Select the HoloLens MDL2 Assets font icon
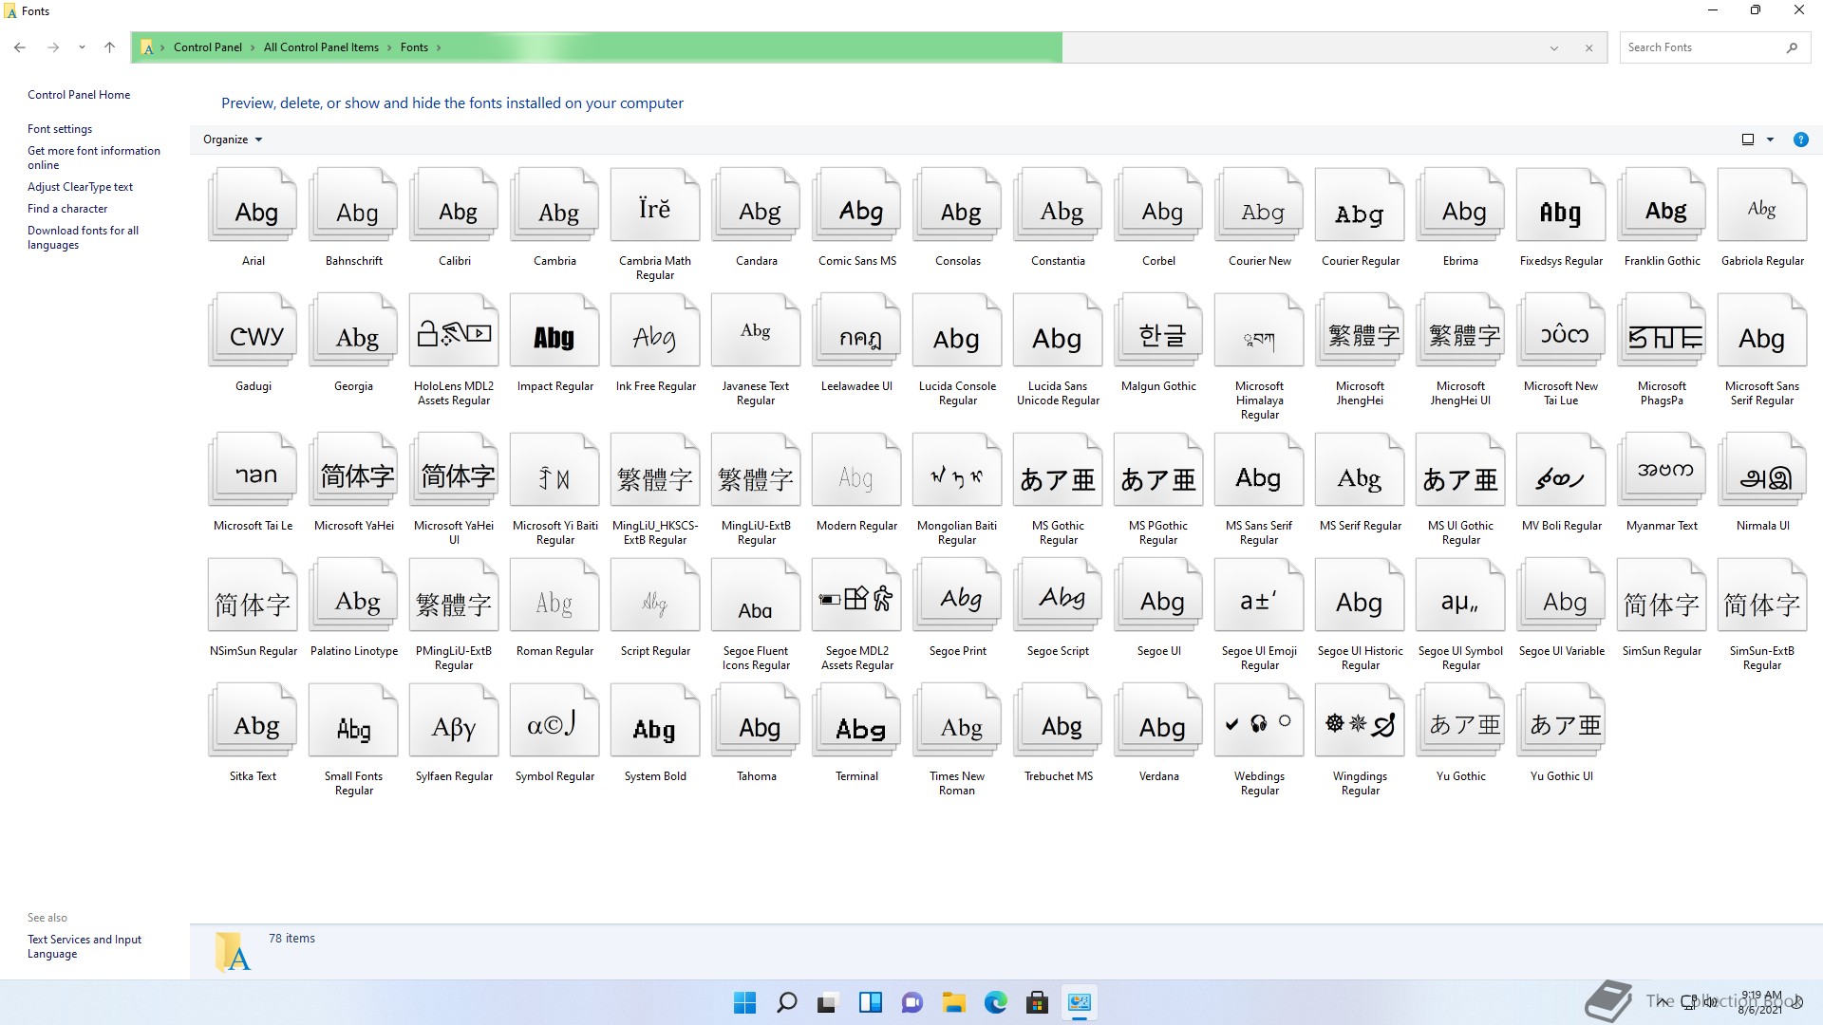Screen dimensions: 1823x1025 pyautogui.click(x=455, y=331)
